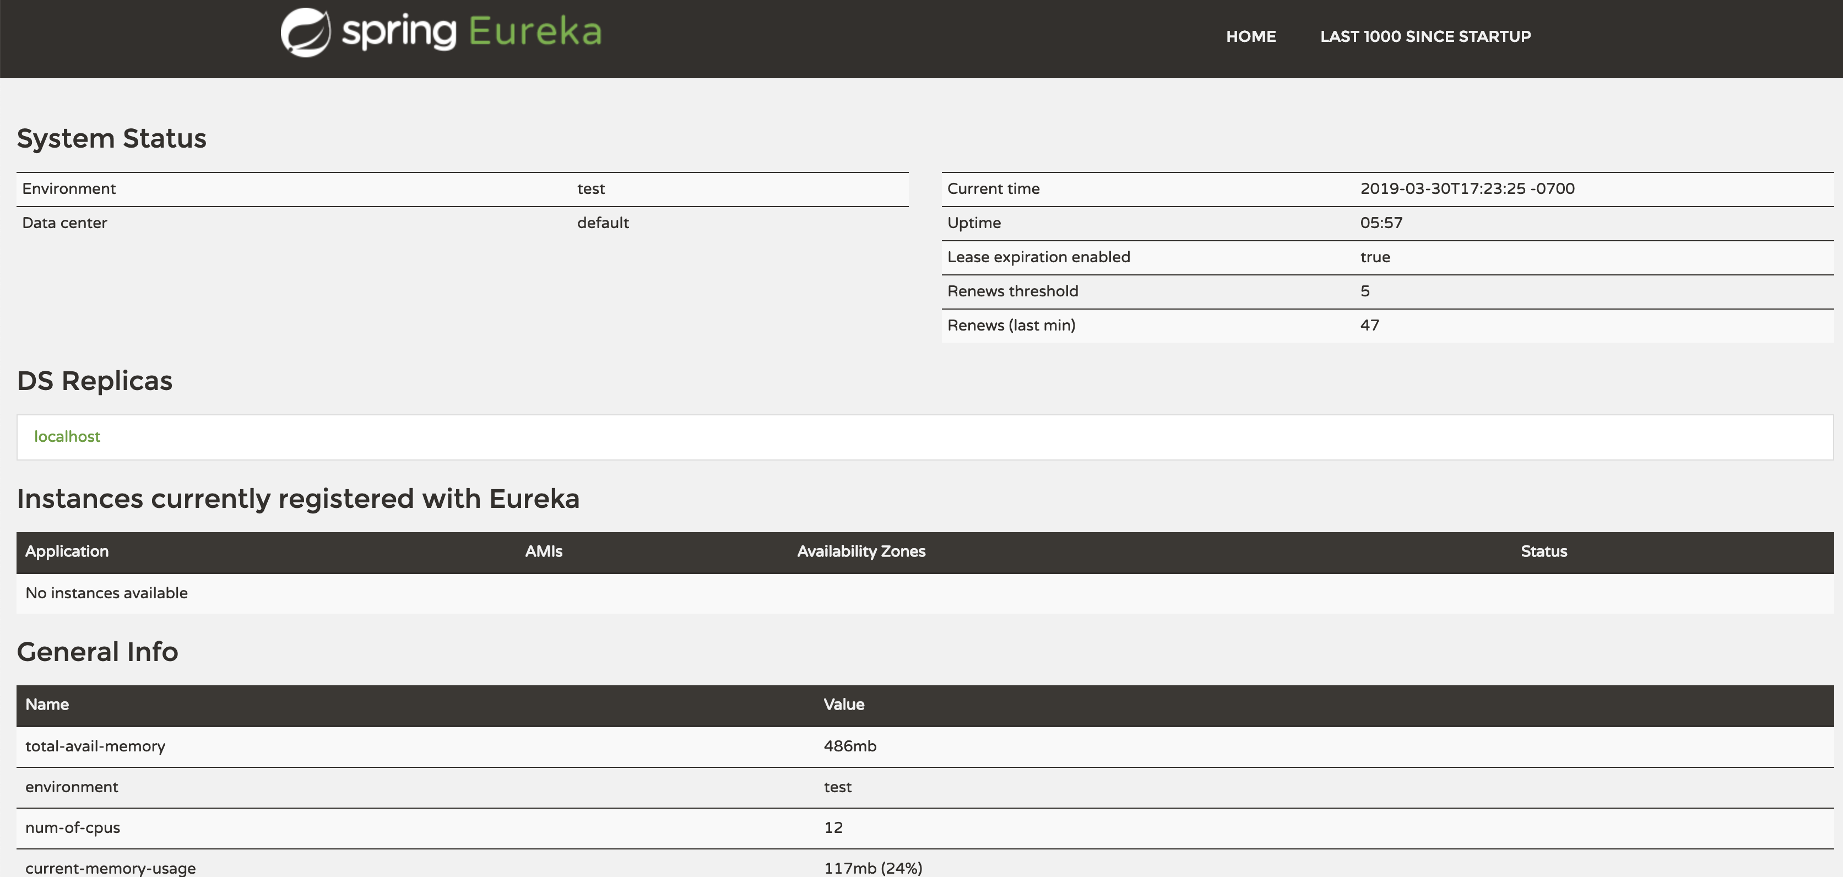Click the Current time label
The height and width of the screenshot is (877, 1843).
pos(993,189)
